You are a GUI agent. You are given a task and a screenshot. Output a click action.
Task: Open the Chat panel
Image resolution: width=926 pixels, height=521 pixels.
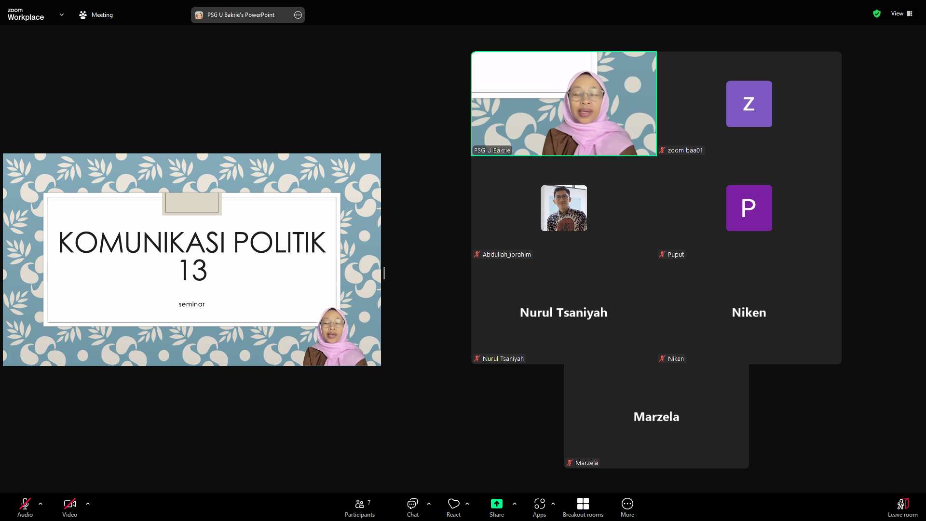[412, 507]
